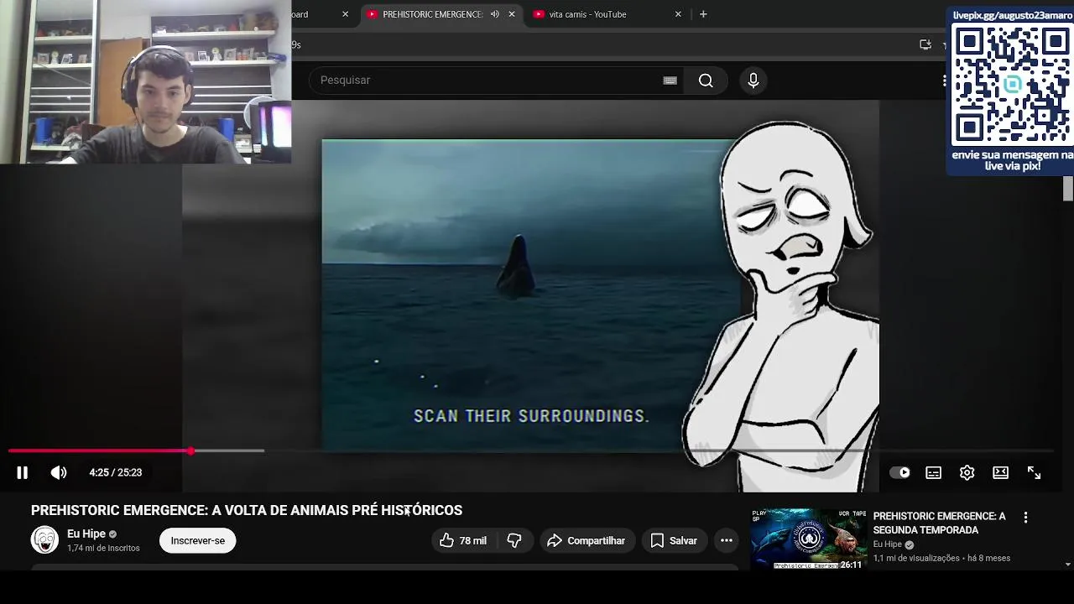
Task: Close the vita carnis - YouTube tab
Action: [x=678, y=14]
